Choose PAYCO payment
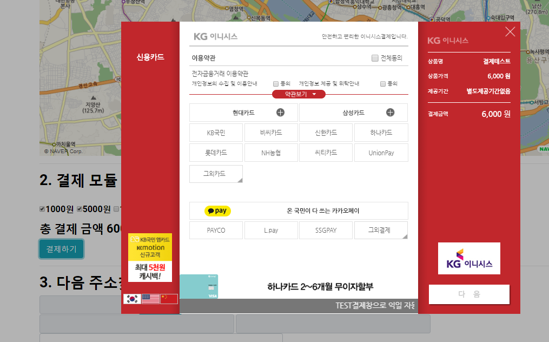 216,230
